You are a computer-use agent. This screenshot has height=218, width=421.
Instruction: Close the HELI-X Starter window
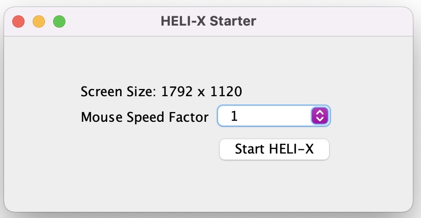18,21
